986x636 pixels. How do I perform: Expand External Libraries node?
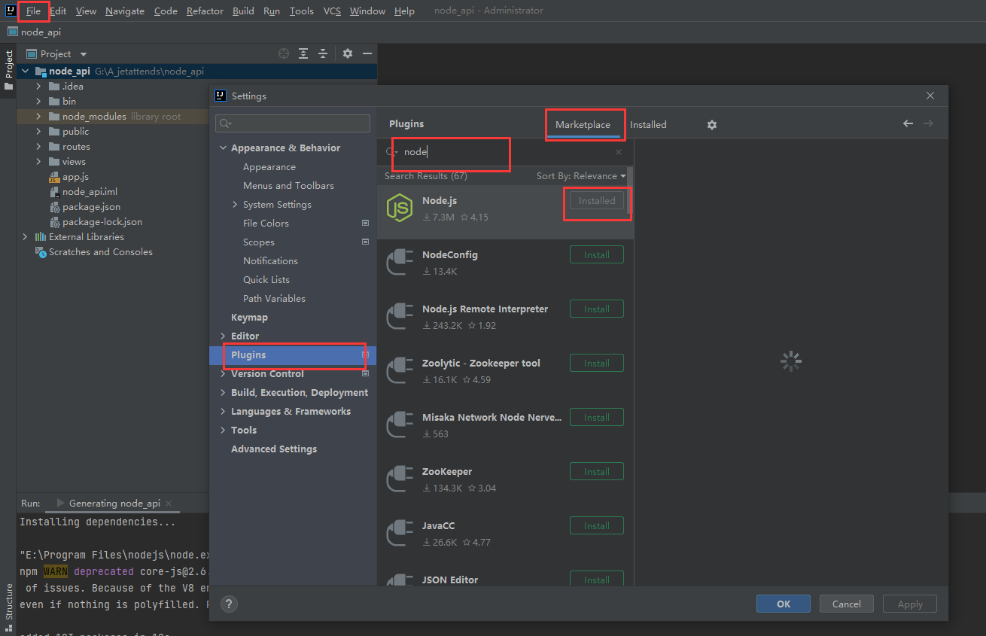coord(26,237)
